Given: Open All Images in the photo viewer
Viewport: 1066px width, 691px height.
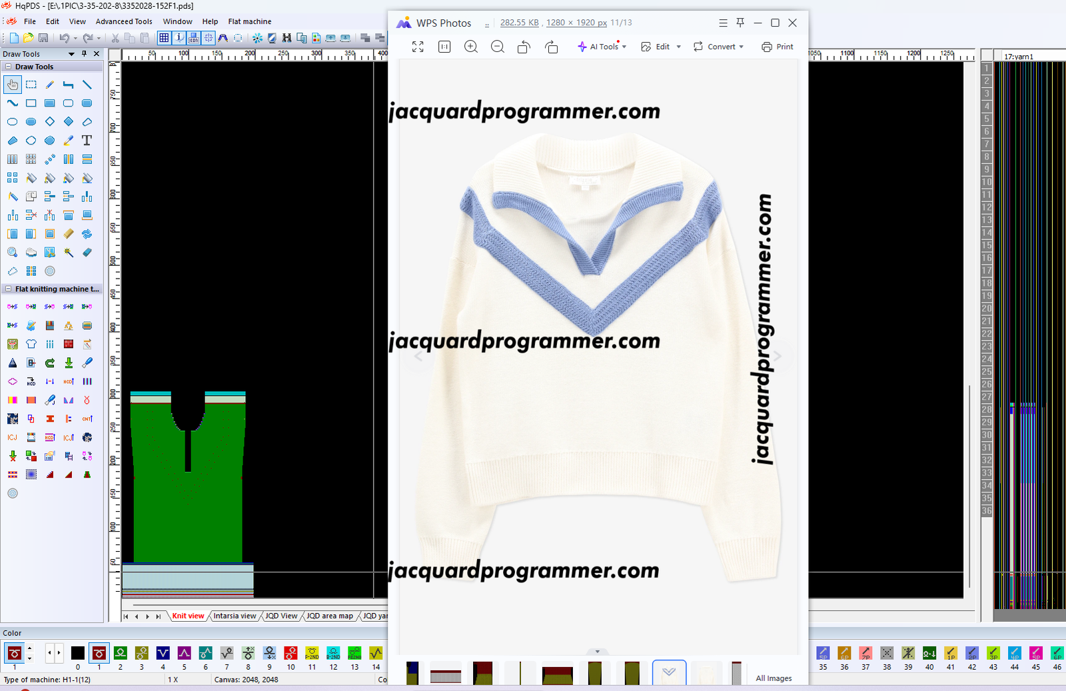Looking at the screenshot, I should click(774, 678).
